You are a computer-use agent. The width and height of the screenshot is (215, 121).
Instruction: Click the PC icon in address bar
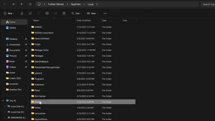[x=39, y=4]
